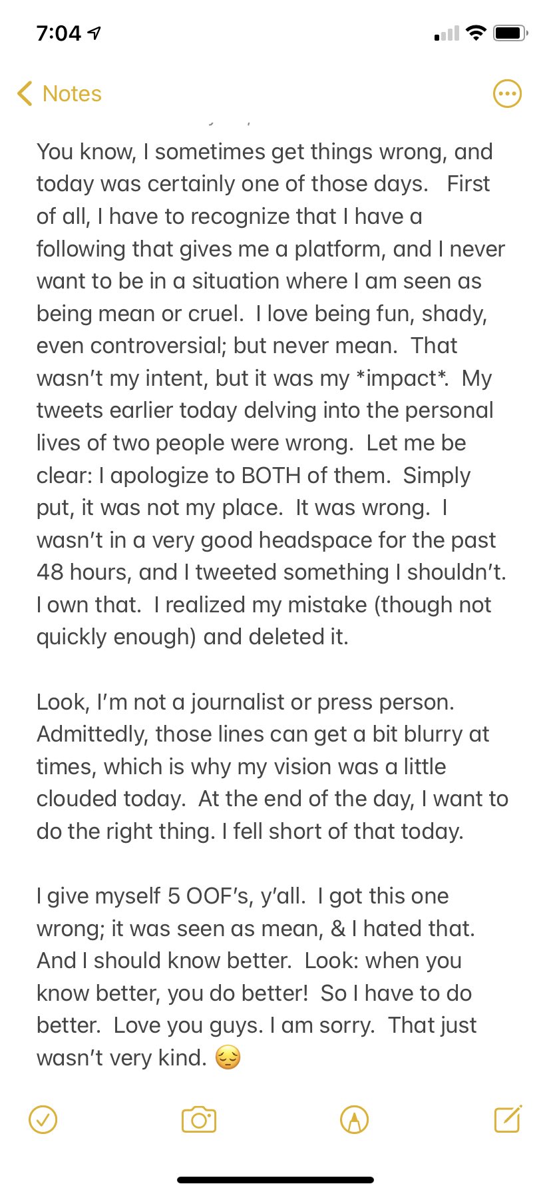Tap the 7:04 clock in status bar

[59, 33]
